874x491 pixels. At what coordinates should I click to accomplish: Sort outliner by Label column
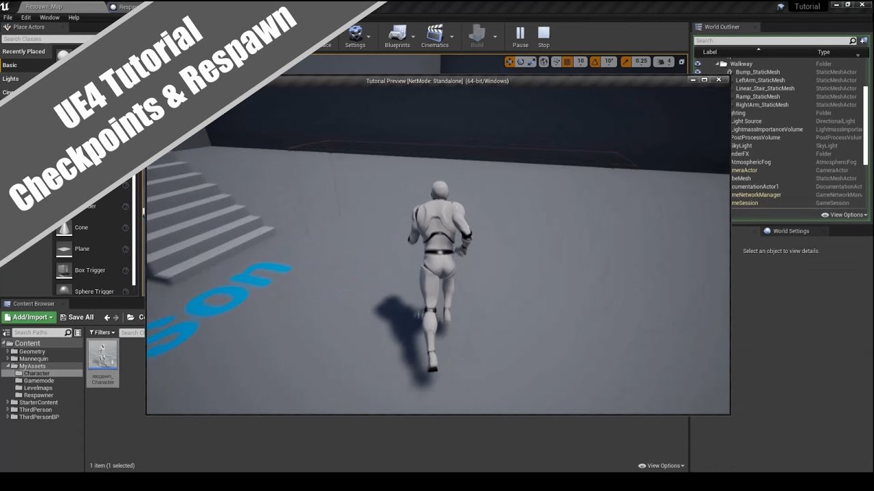tap(710, 52)
